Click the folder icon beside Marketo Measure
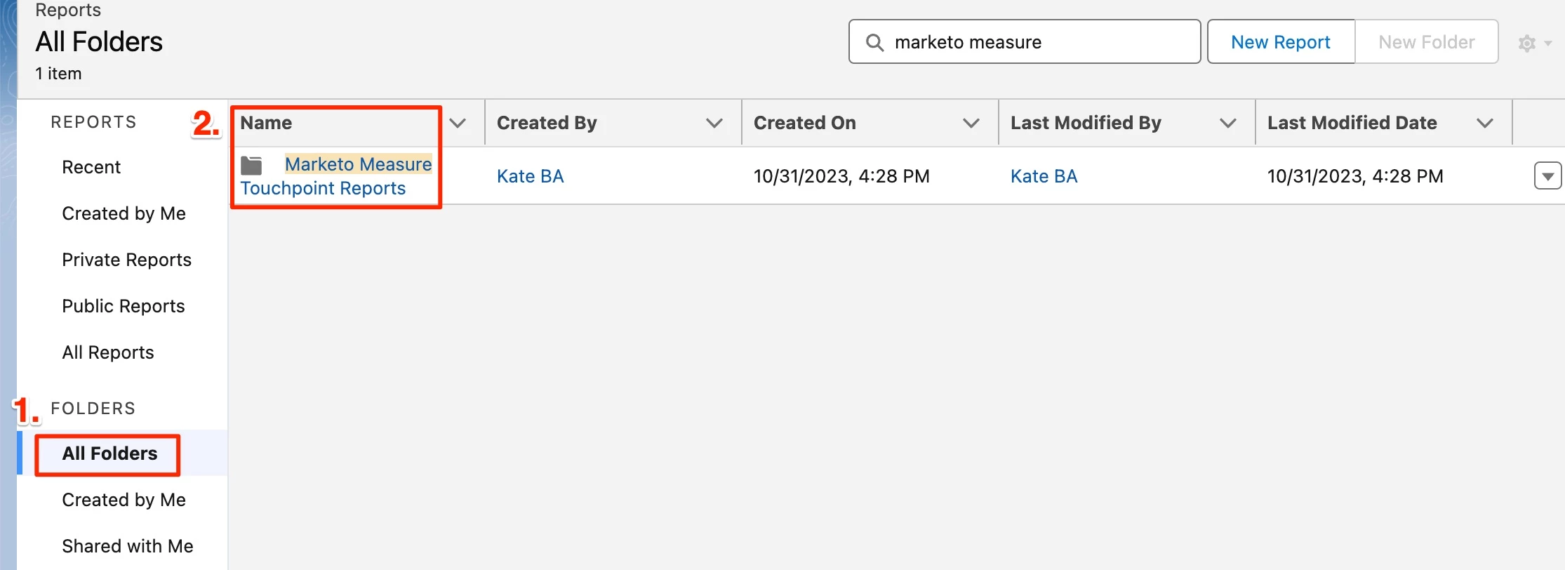 [x=251, y=166]
